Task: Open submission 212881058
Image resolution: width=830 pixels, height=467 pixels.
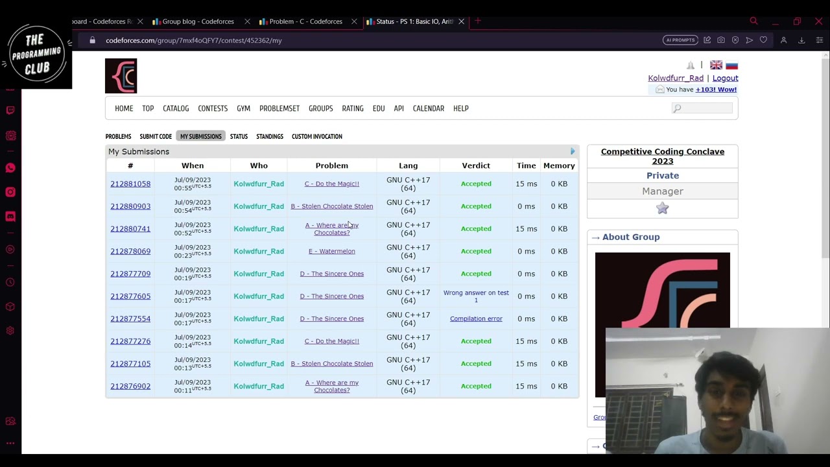Action: pos(130,184)
